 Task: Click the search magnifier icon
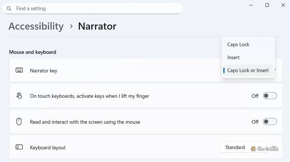(9, 8)
